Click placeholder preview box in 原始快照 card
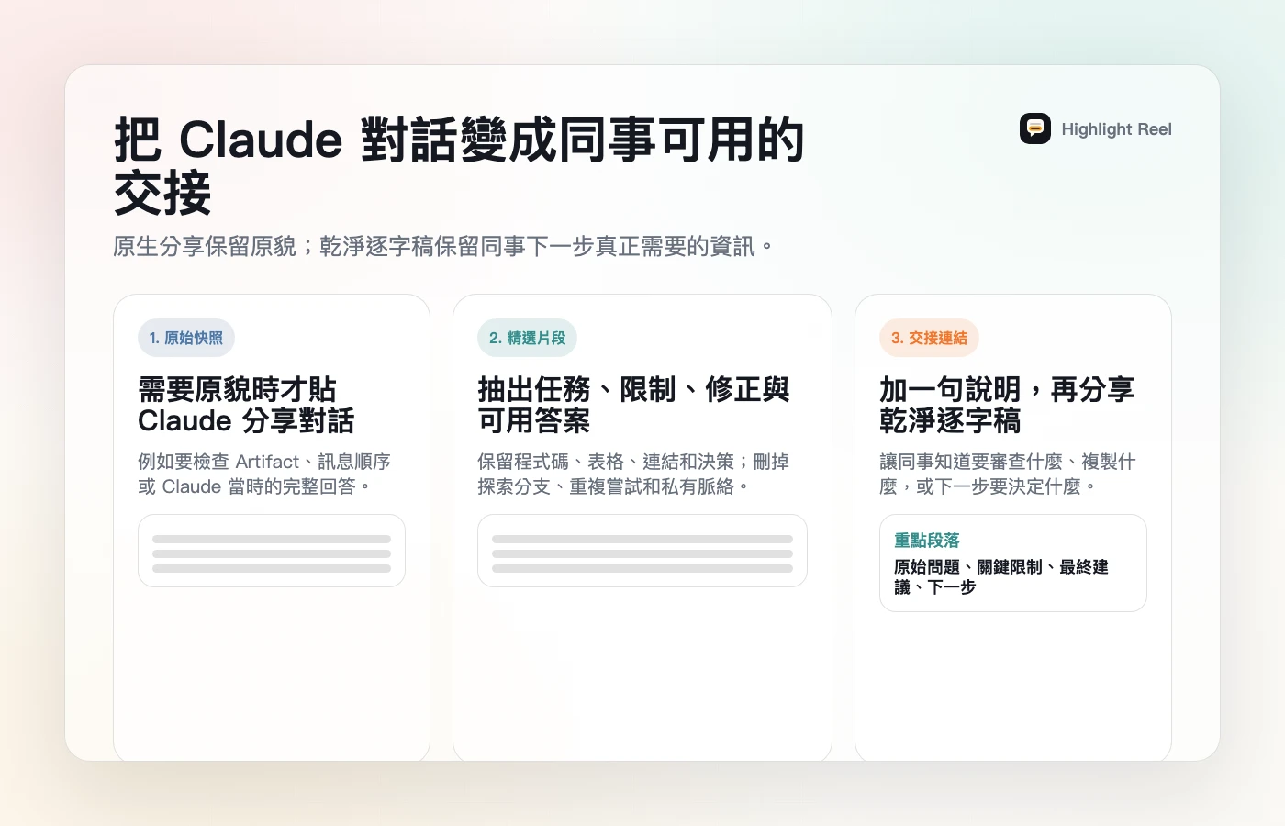 tap(272, 551)
